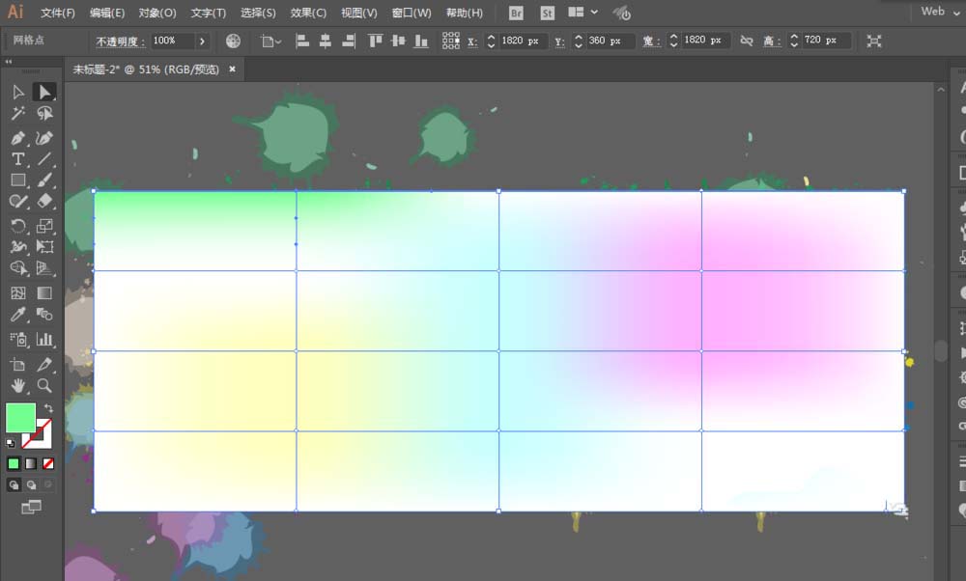The width and height of the screenshot is (966, 581).
Task: Open the 文件(F) menu
Action: [x=58, y=13]
